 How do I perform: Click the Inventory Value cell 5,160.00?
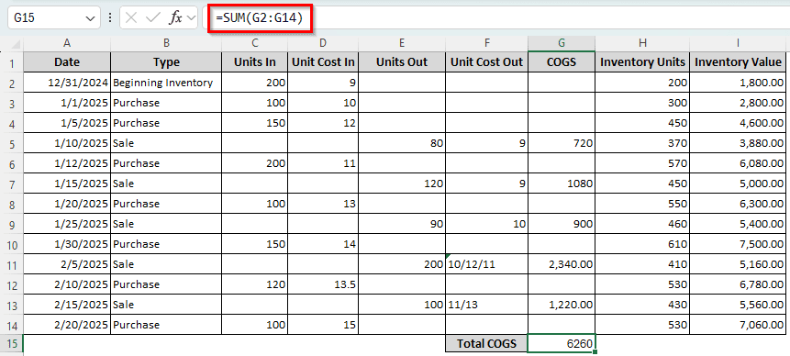tap(738, 264)
